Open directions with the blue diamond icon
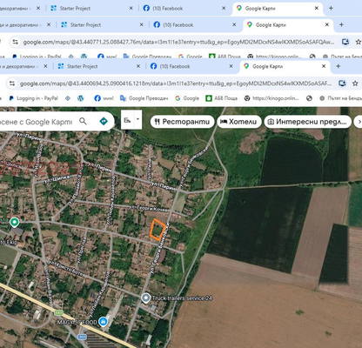The height and width of the screenshot is (348, 362). 104,121
